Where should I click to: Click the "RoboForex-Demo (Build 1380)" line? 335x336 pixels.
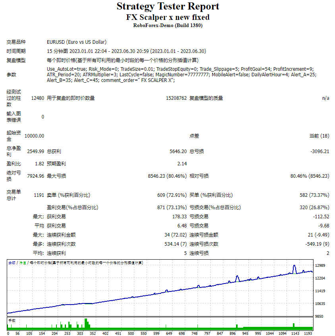pyautogui.click(x=168, y=25)
